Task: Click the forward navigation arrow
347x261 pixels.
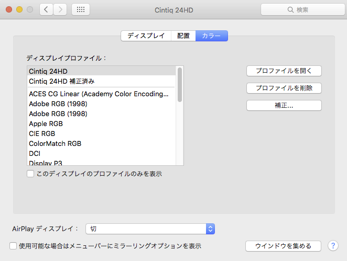Action: [60, 9]
